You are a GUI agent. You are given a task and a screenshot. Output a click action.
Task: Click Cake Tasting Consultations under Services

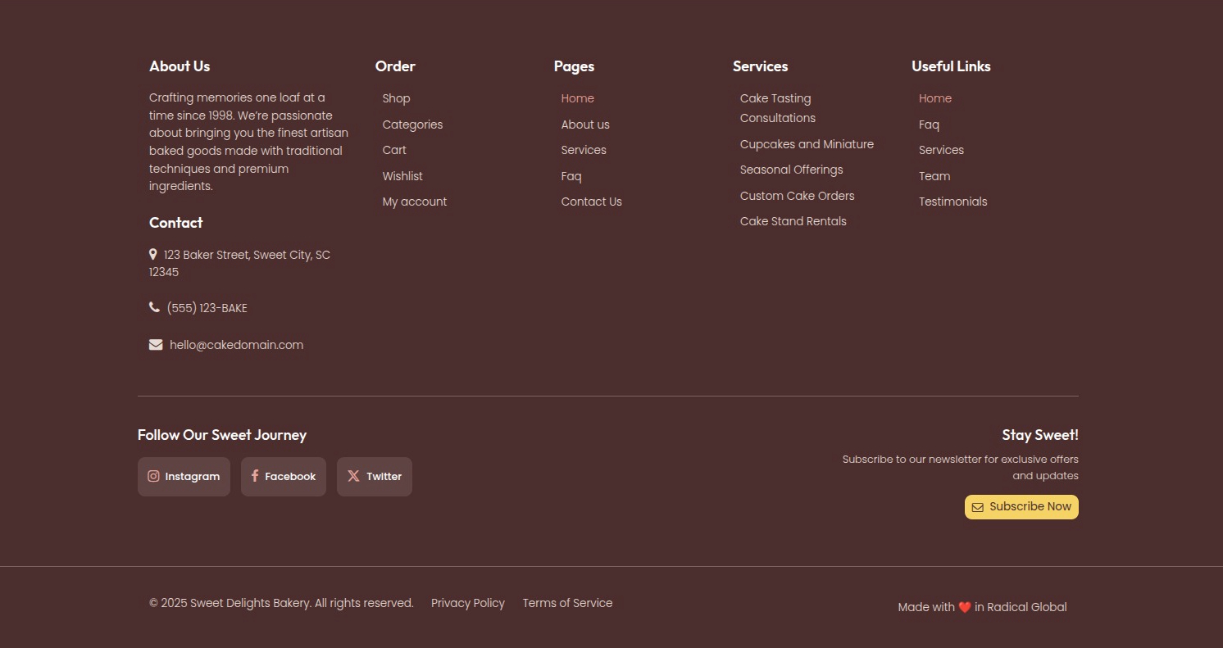click(776, 107)
